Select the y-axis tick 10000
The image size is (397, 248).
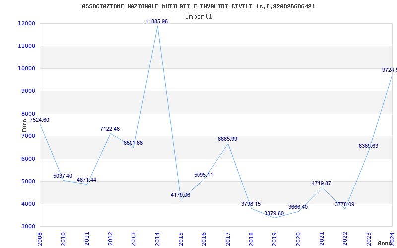(27, 68)
